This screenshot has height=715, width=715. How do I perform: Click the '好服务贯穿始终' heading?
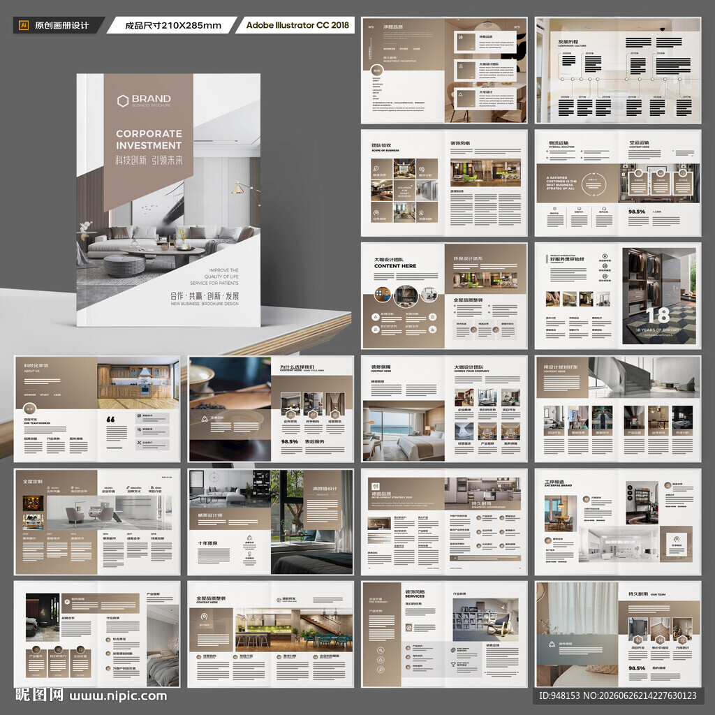(x=568, y=259)
